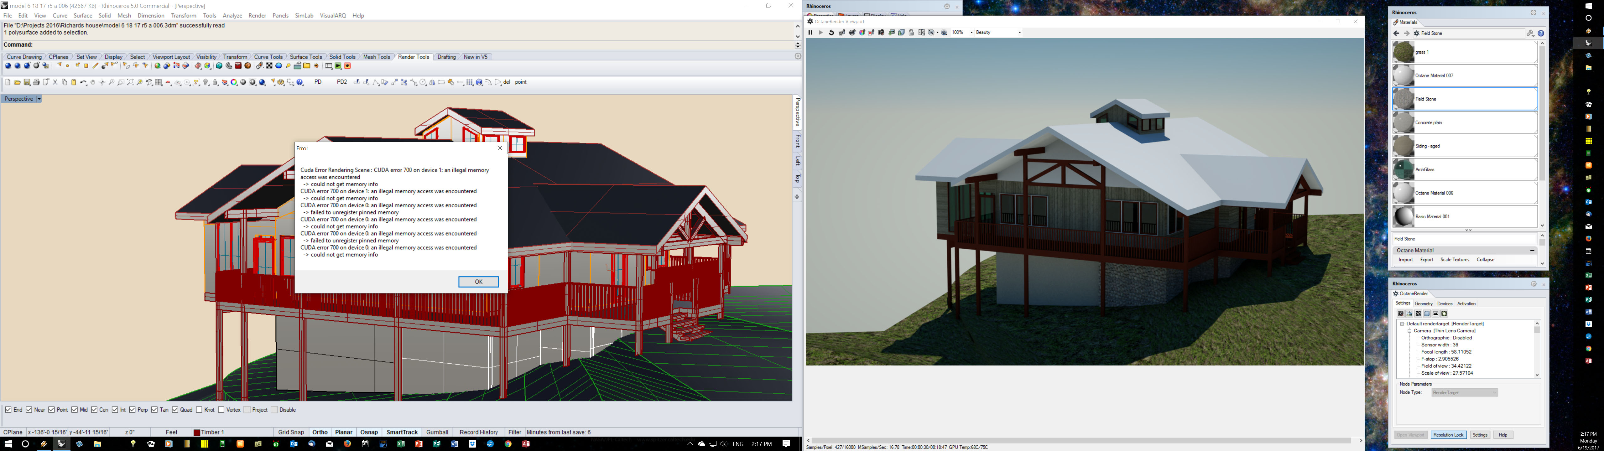This screenshot has width=1604, height=451.
Task: Open the 100% zoom level dropdown
Action: click(971, 32)
